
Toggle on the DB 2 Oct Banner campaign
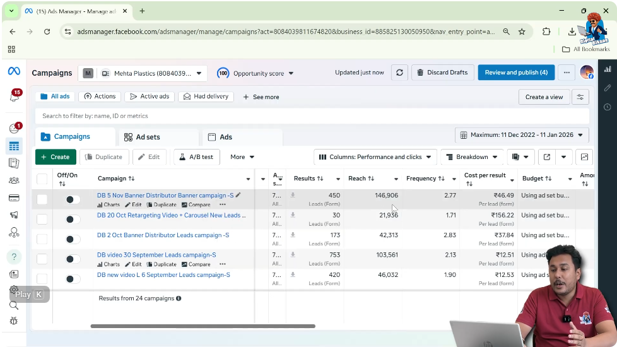point(72,239)
